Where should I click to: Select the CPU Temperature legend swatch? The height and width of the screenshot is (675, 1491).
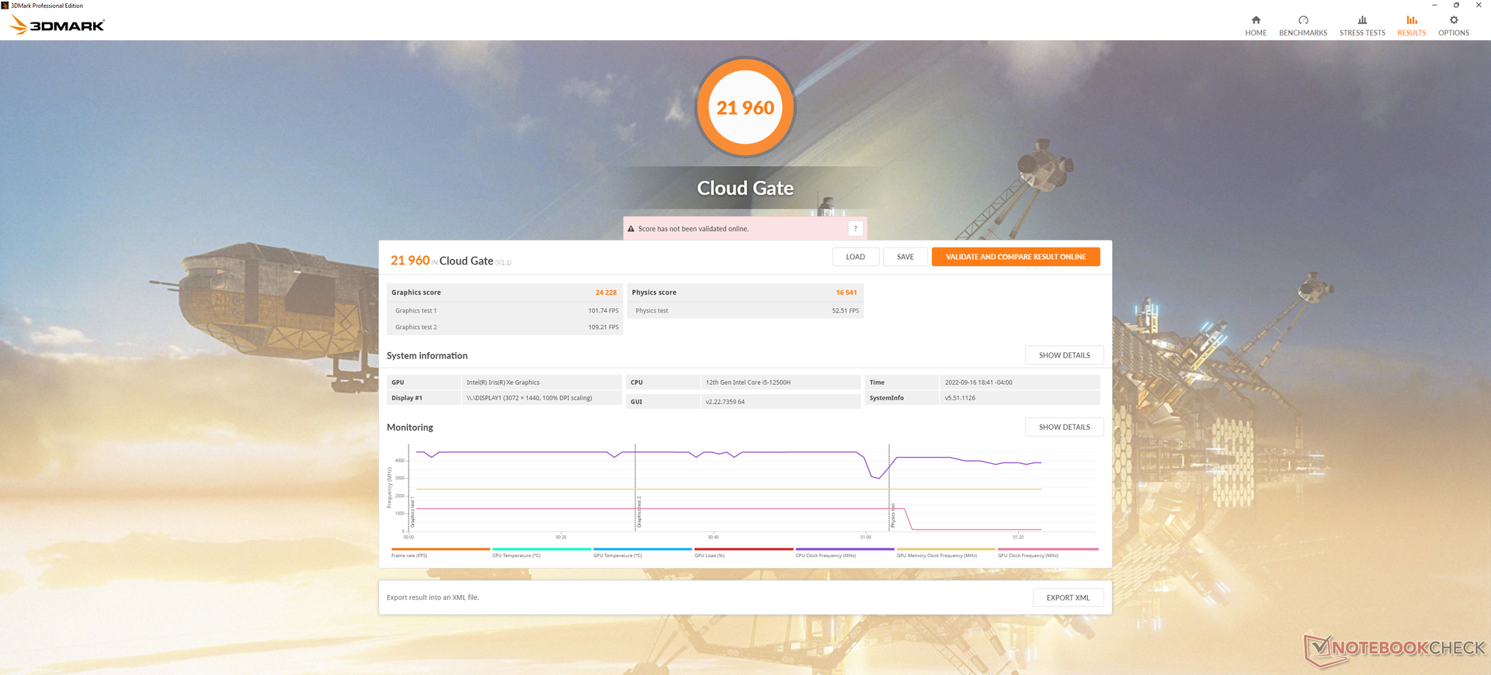541,549
